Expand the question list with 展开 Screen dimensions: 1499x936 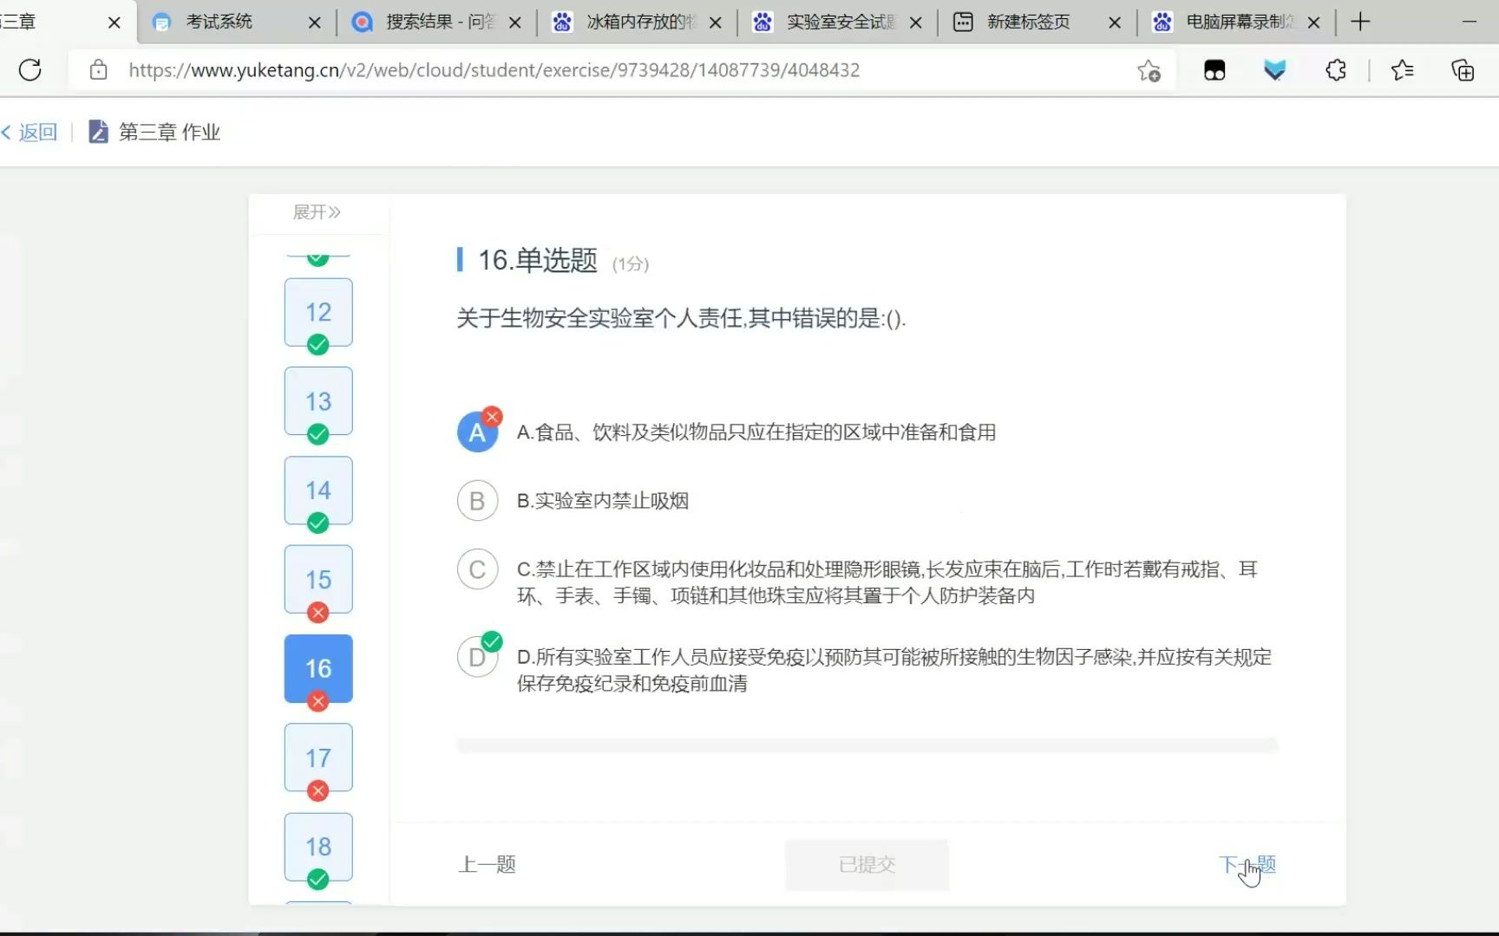coord(317,212)
